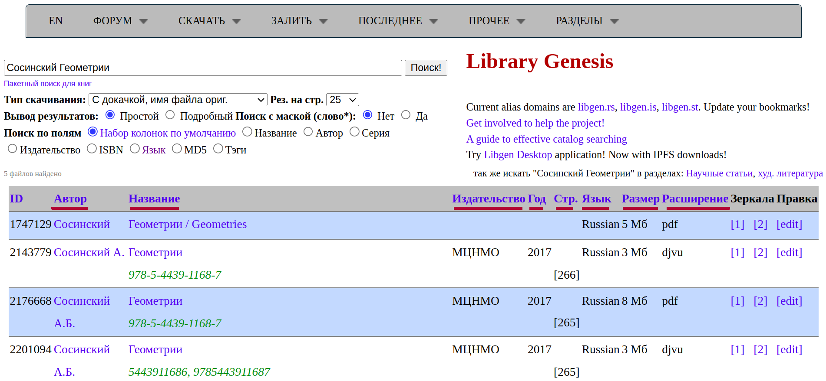This screenshot has height=381, width=826.
Task: Open mirror [2] for row 2176668
Action: [x=760, y=301]
